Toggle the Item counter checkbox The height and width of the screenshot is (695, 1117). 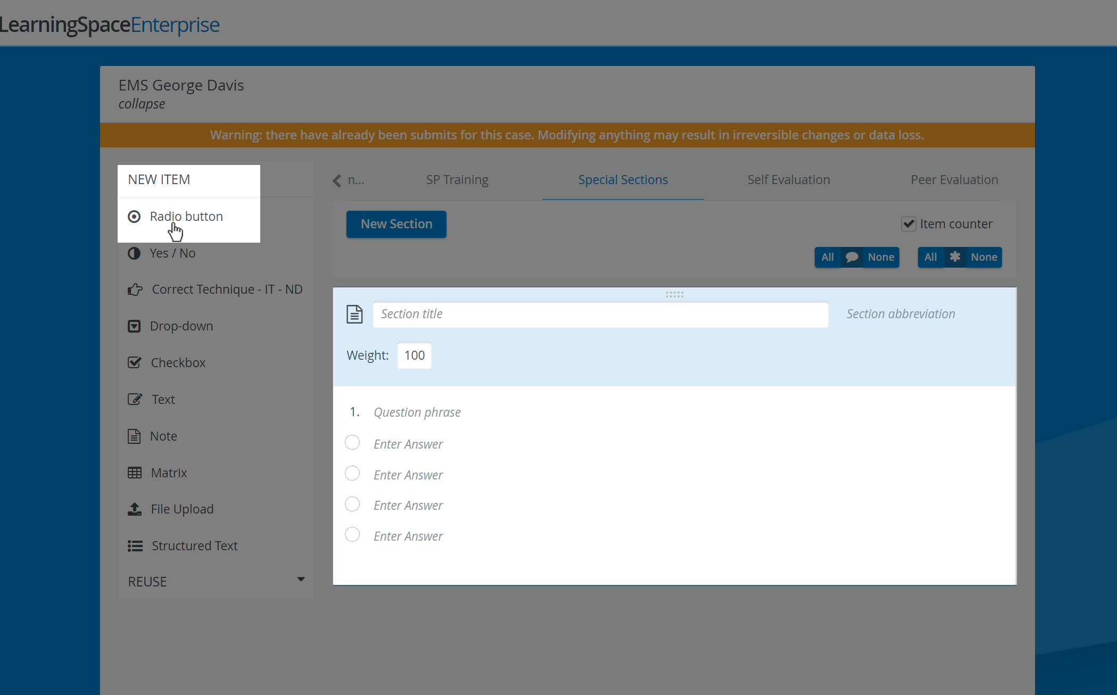[x=909, y=224]
